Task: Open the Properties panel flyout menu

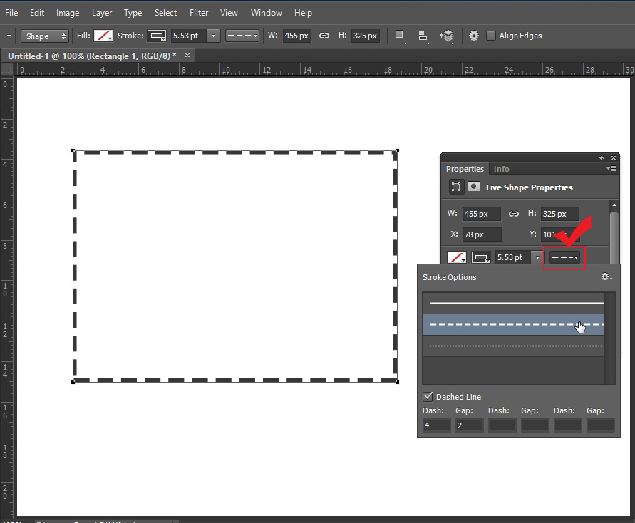Action: pos(611,168)
